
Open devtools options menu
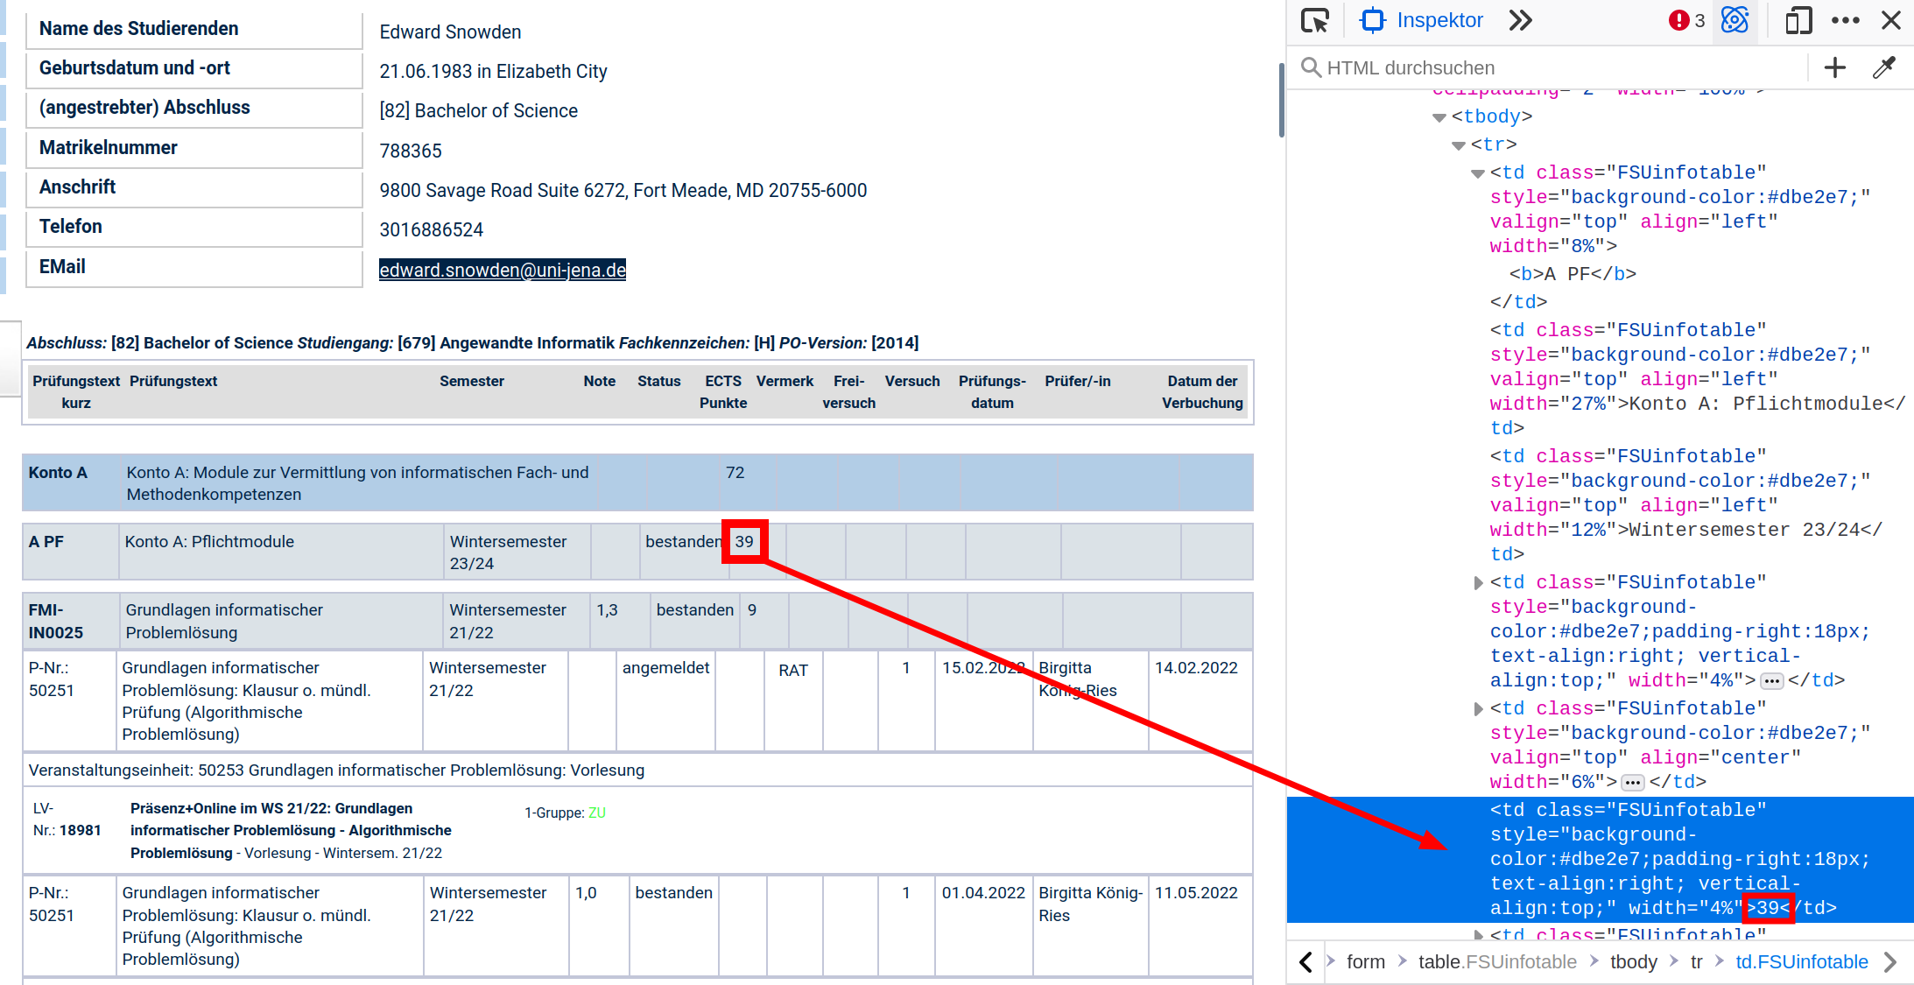point(1845,20)
